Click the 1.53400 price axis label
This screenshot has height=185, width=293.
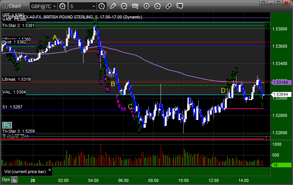pyautogui.click(x=280, y=64)
